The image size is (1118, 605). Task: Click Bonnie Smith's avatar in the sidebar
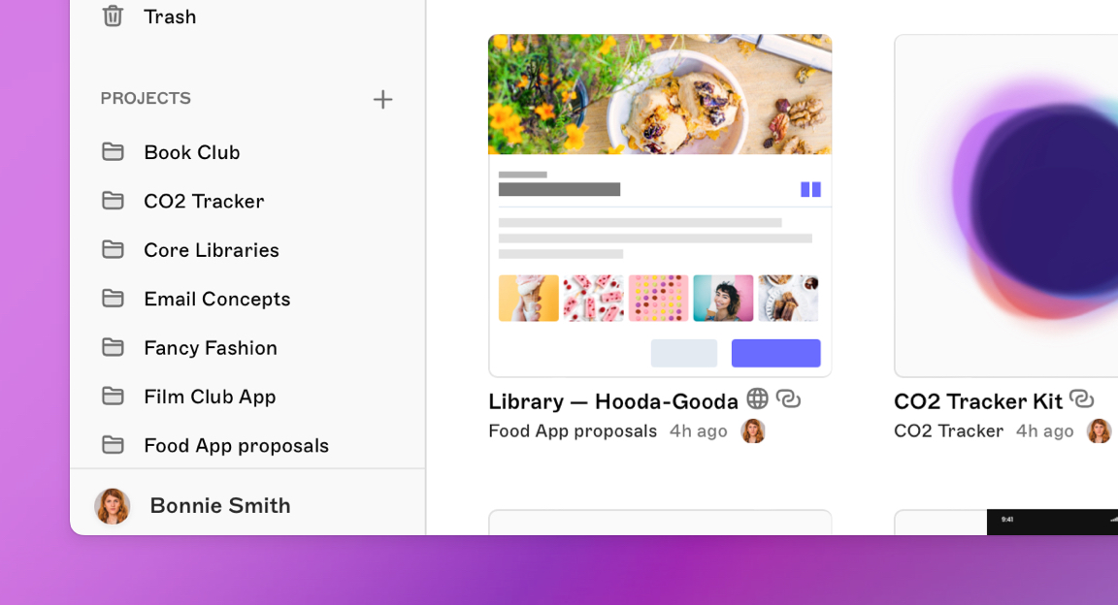[x=113, y=506]
